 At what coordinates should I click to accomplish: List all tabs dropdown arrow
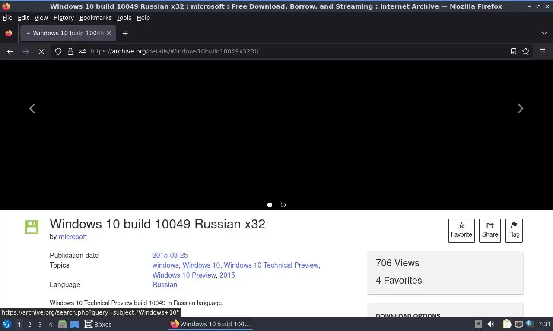[x=544, y=33]
